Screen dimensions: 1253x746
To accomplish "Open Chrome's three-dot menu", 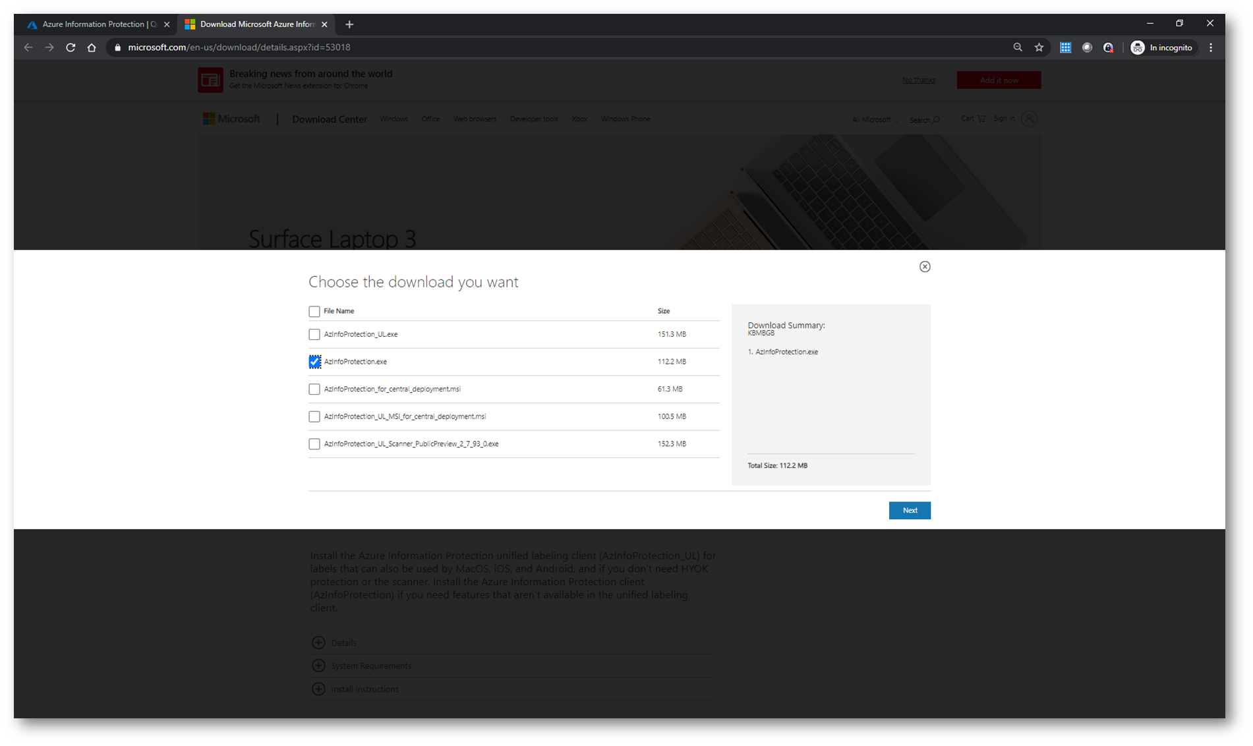I will coord(1210,47).
